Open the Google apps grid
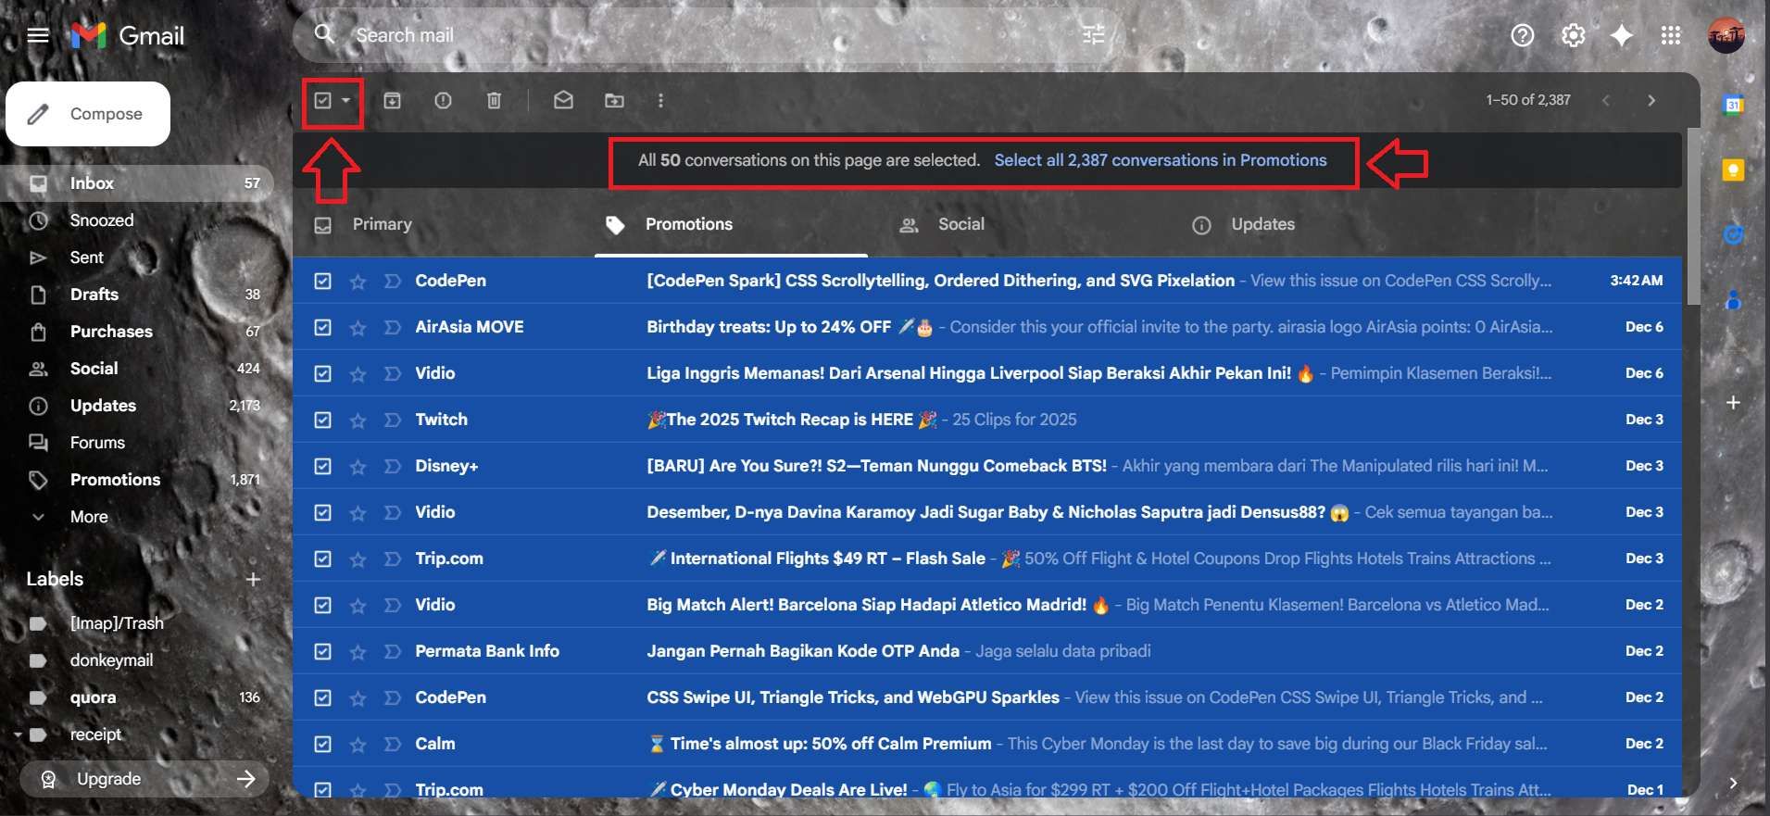The width and height of the screenshot is (1770, 816). coord(1670,35)
